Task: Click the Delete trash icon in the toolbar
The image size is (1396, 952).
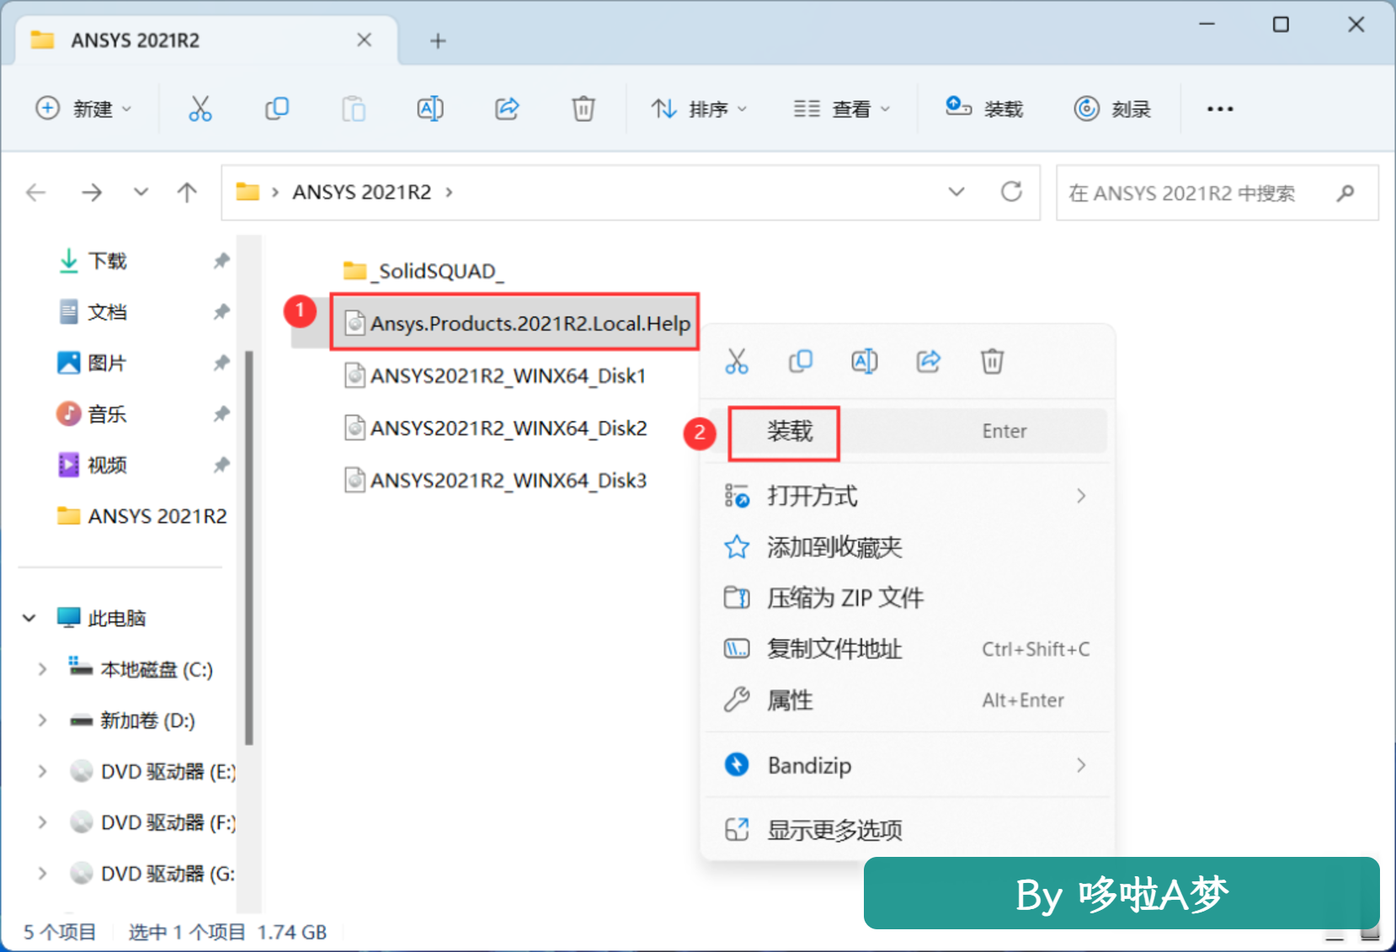Action: (x=583, y=109)
